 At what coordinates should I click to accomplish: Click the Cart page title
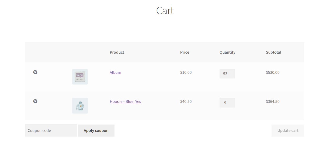pos(165,10)
